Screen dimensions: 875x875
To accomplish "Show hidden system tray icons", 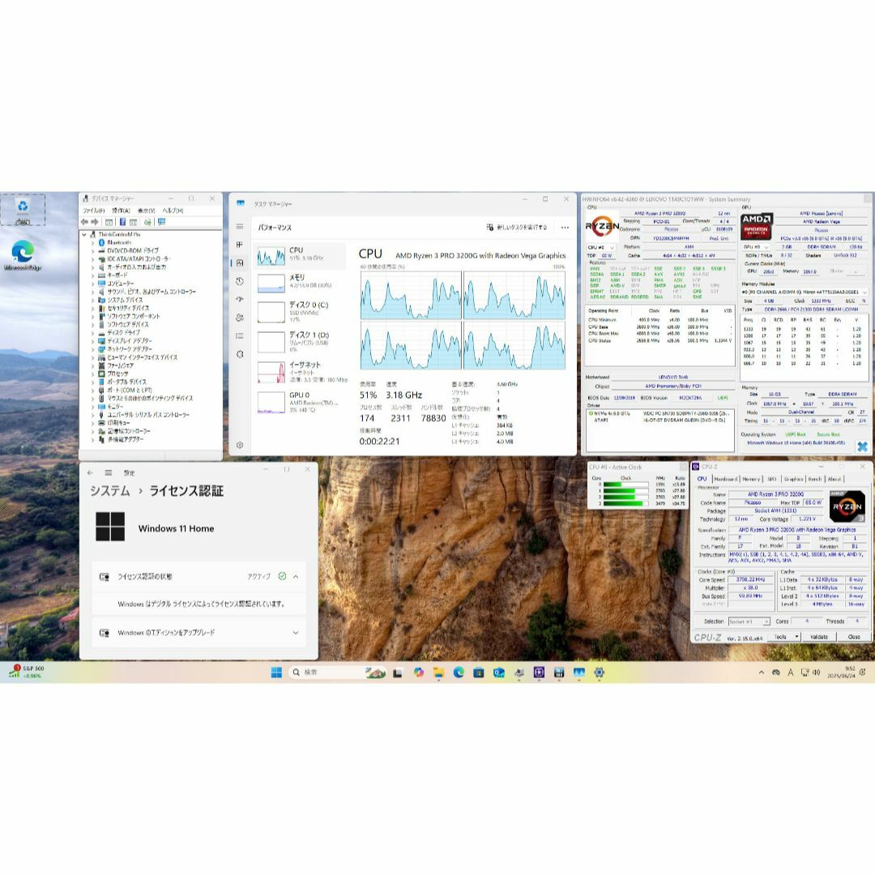I will tap(761, 672).
